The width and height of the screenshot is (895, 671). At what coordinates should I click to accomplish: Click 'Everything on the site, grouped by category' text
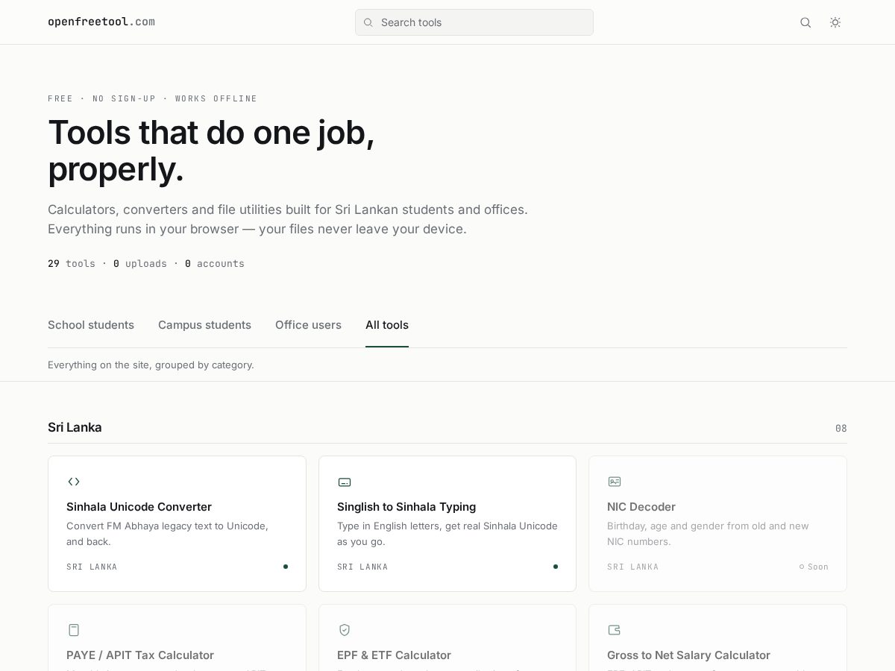click(x=151, y=365)
